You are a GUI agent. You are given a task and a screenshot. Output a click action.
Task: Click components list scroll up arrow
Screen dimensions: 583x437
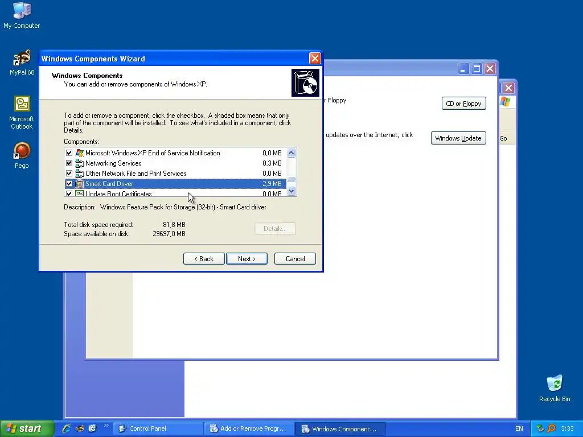(x=291, y=152)
